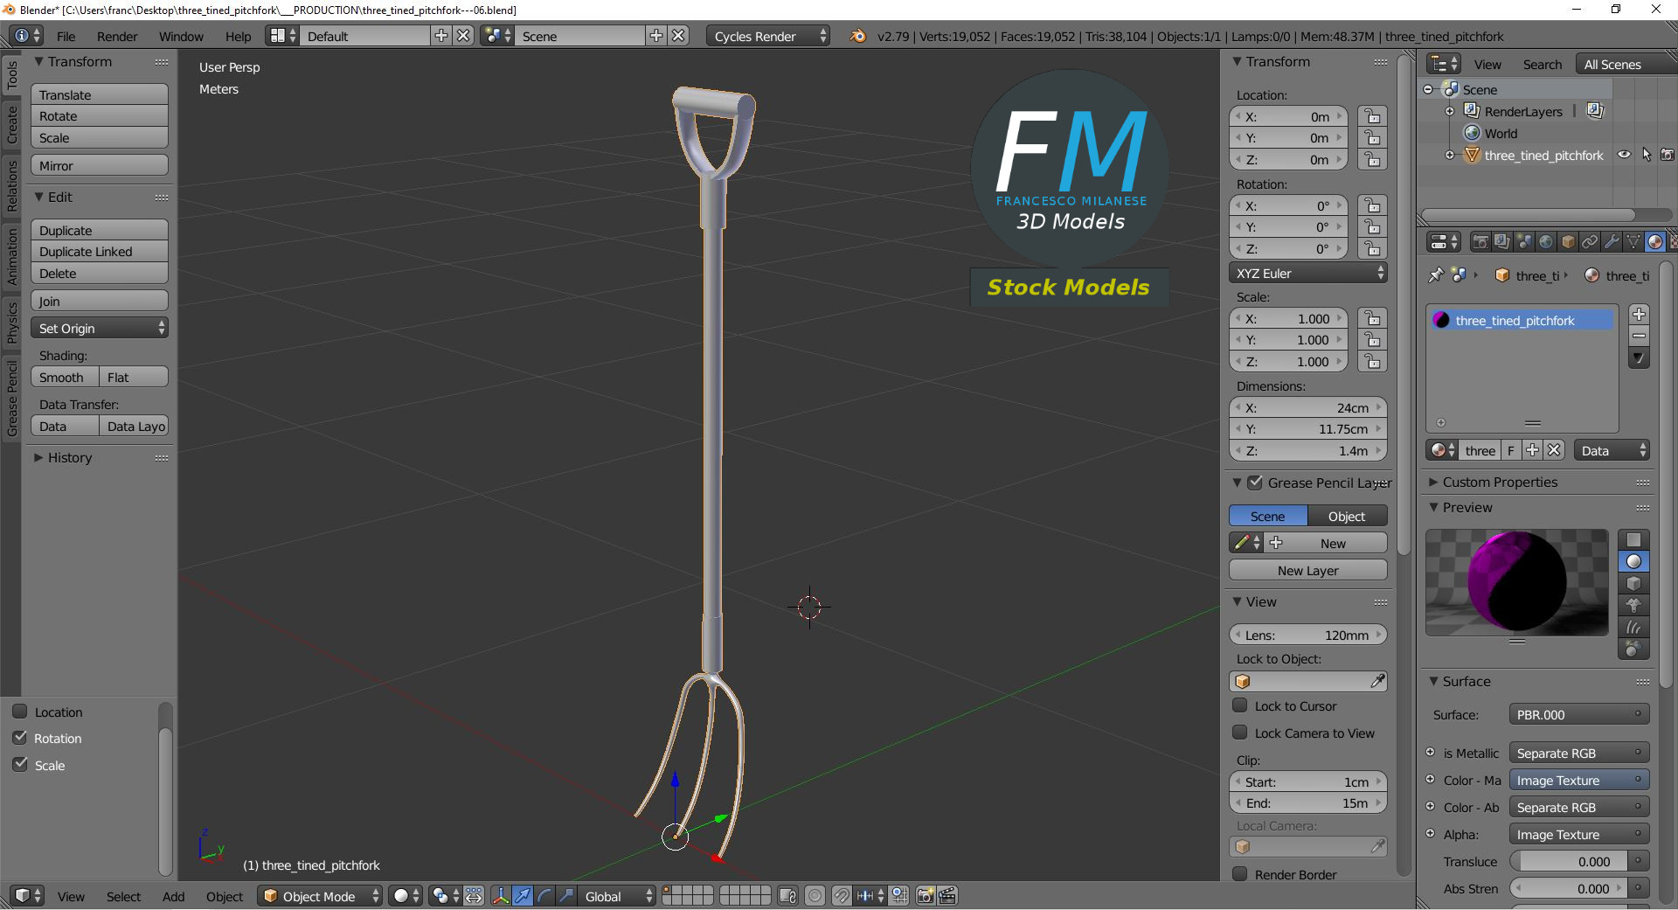The width and height of the screenshot is (1678, 910).
Task: Open the Material properties tab
Action: point(1655,242)
